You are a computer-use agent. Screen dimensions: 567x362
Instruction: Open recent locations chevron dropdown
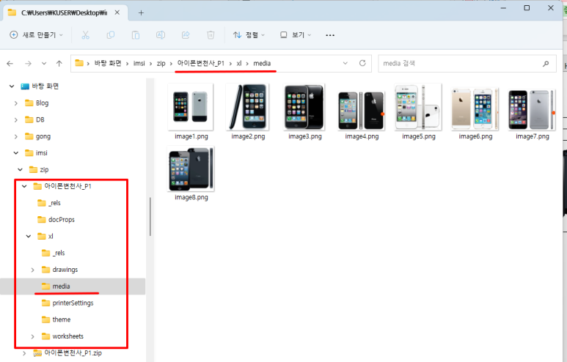44,64
